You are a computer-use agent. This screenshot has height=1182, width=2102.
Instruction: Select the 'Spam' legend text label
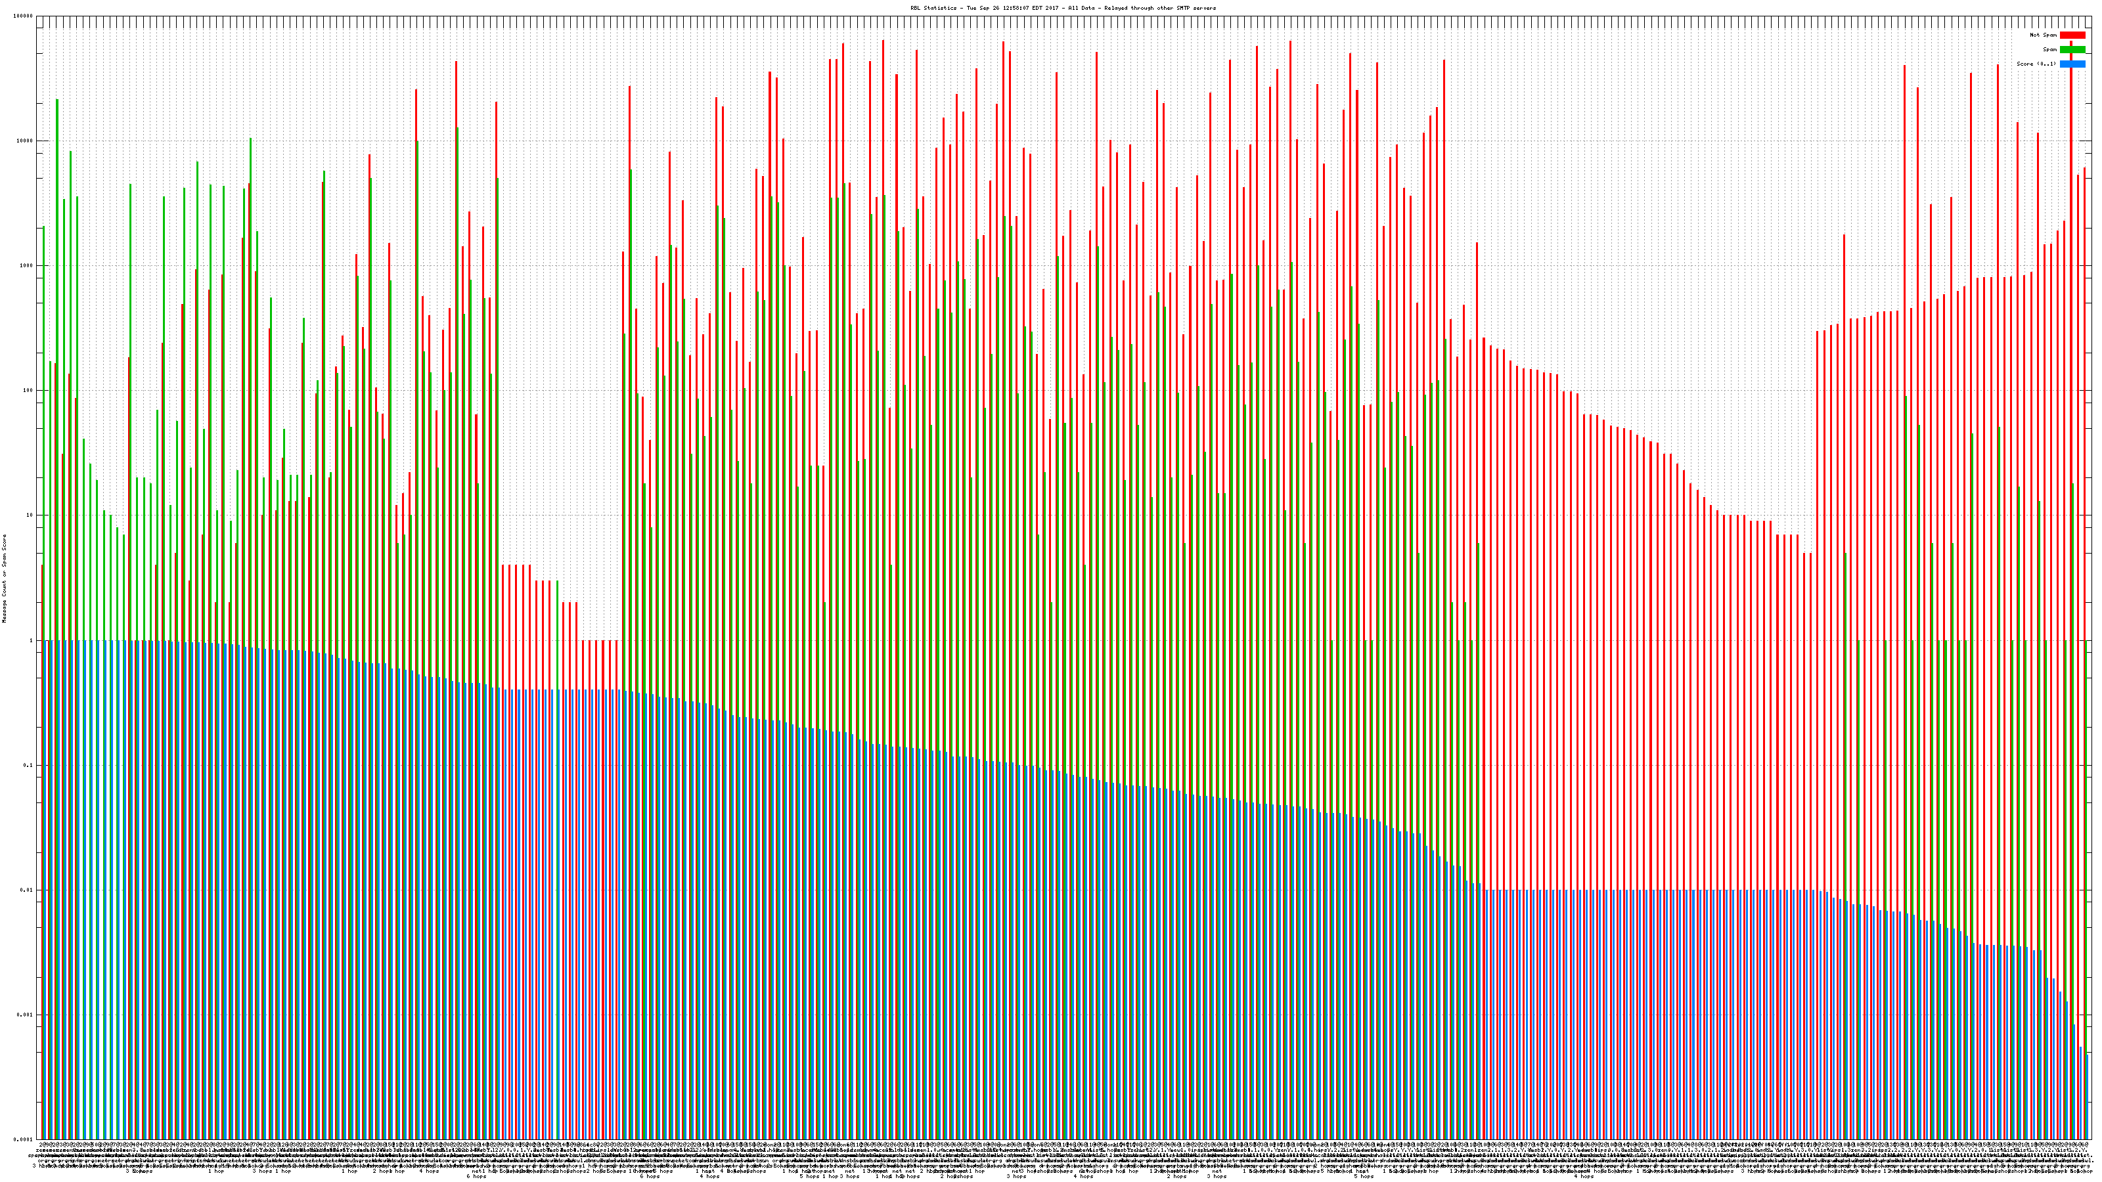click(2049, 50)
